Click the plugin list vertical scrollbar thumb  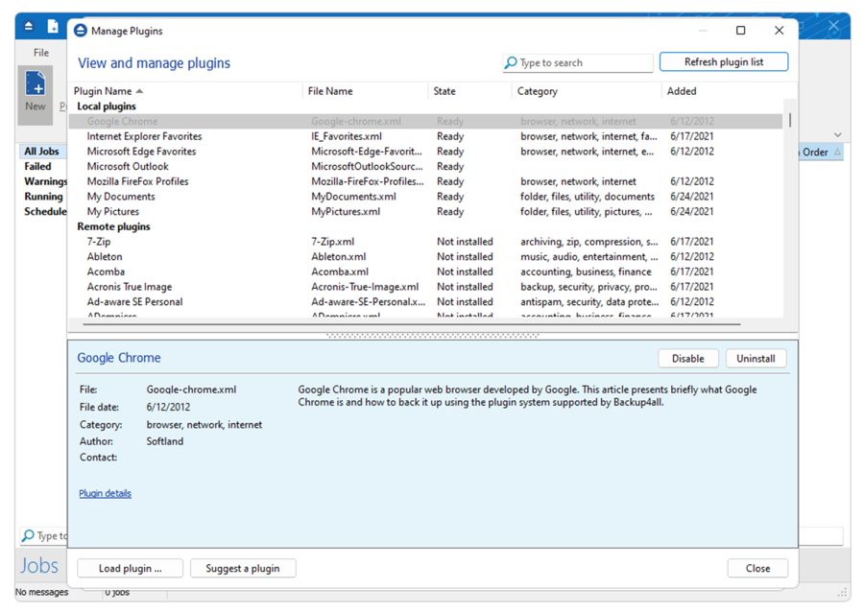[790, 121]
